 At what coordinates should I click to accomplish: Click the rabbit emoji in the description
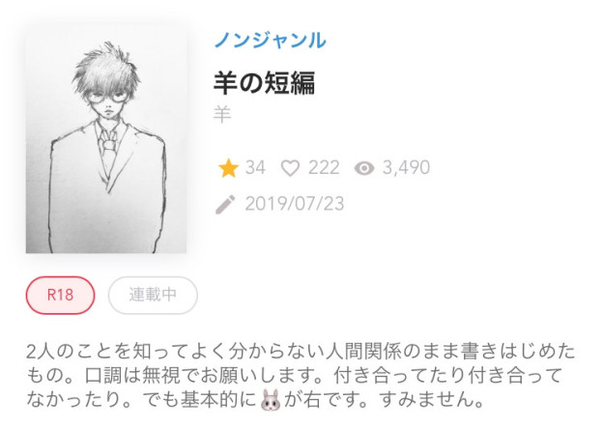pos(271,400)
